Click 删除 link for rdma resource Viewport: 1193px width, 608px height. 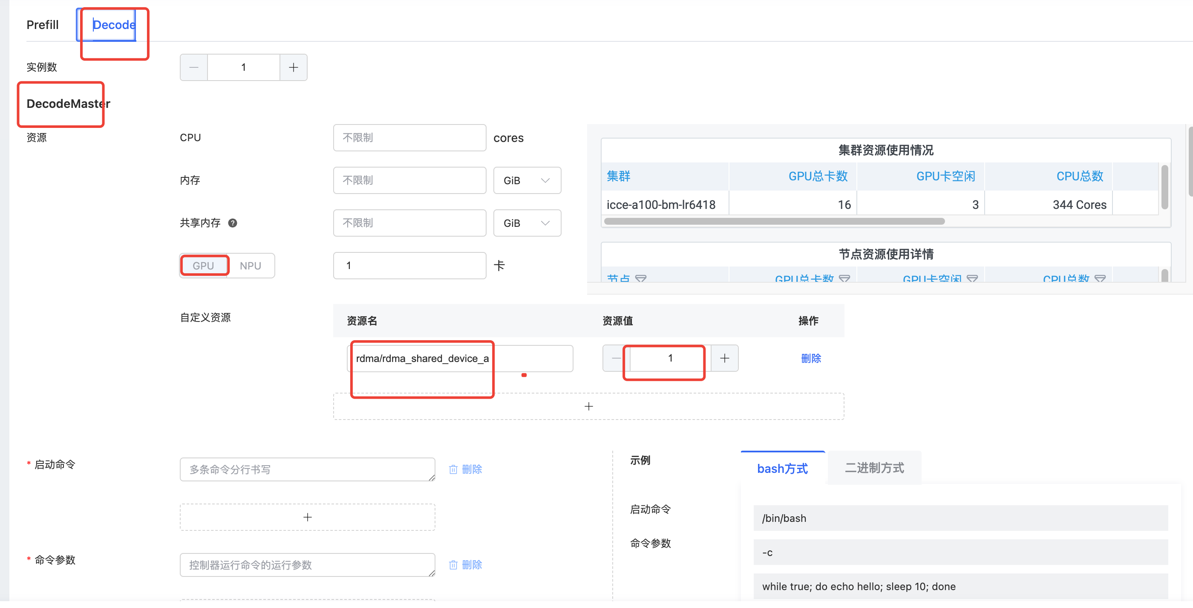pyautogui.click(x=810, y=358)
